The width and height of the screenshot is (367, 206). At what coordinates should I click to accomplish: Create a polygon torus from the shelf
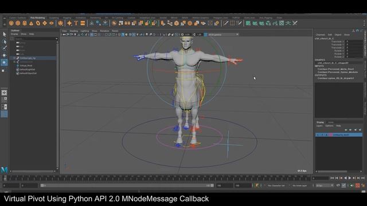(38, 23)
